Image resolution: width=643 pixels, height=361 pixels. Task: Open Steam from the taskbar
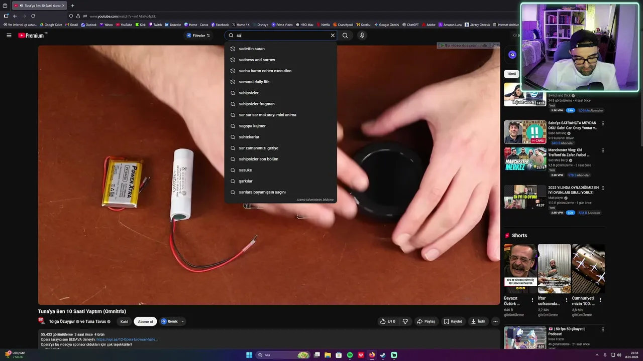pos(383,355)
